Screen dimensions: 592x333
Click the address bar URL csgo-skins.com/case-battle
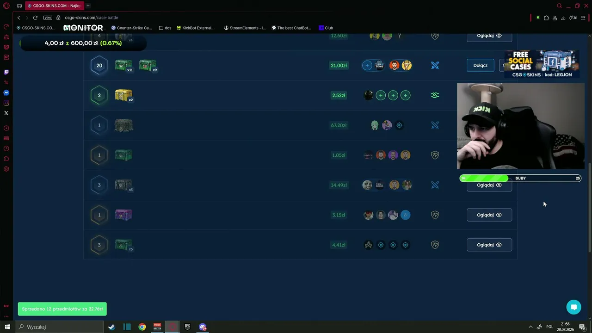92,18
